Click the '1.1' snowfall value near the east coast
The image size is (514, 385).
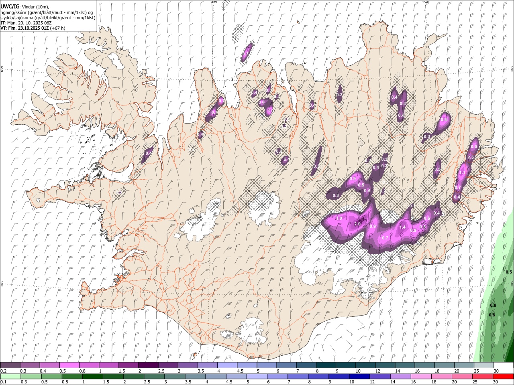[x=462, y=173]
